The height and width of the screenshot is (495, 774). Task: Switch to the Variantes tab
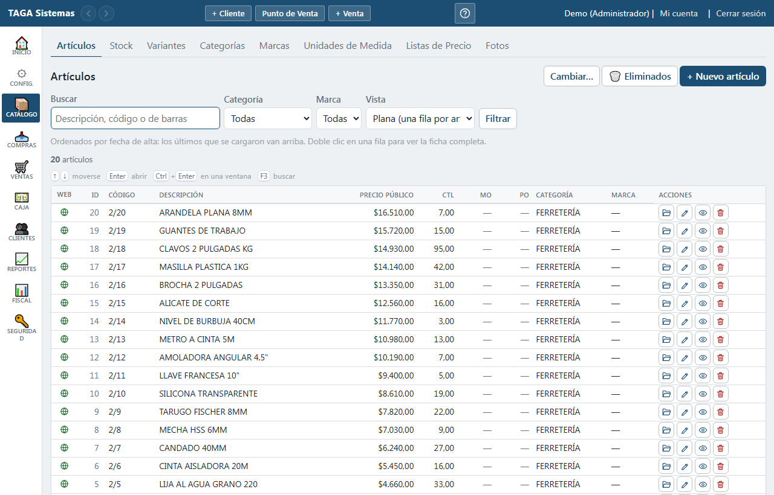click(x=166, y=45)
